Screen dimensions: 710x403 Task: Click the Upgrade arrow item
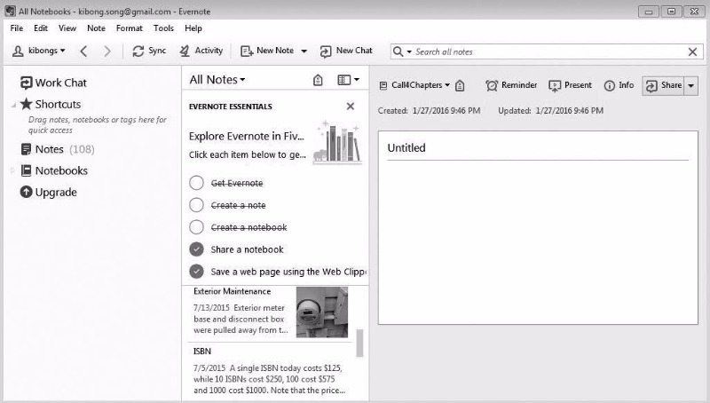(49, 192)
